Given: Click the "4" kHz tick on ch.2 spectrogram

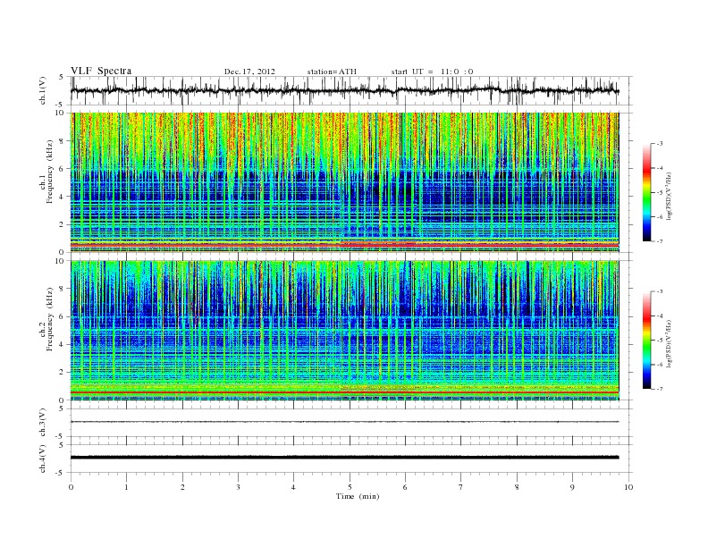Looking at the screenshot, I should click(x=62, y=345).
